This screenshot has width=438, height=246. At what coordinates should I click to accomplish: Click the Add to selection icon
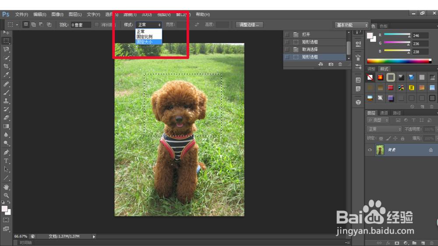(x=34, y=25)
